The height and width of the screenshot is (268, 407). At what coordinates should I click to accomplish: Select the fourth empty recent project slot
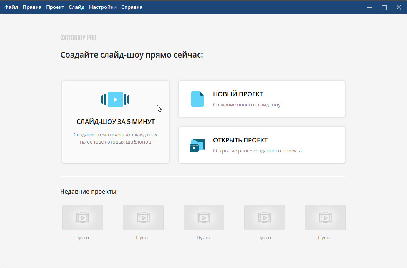click(x=264, y=218)
